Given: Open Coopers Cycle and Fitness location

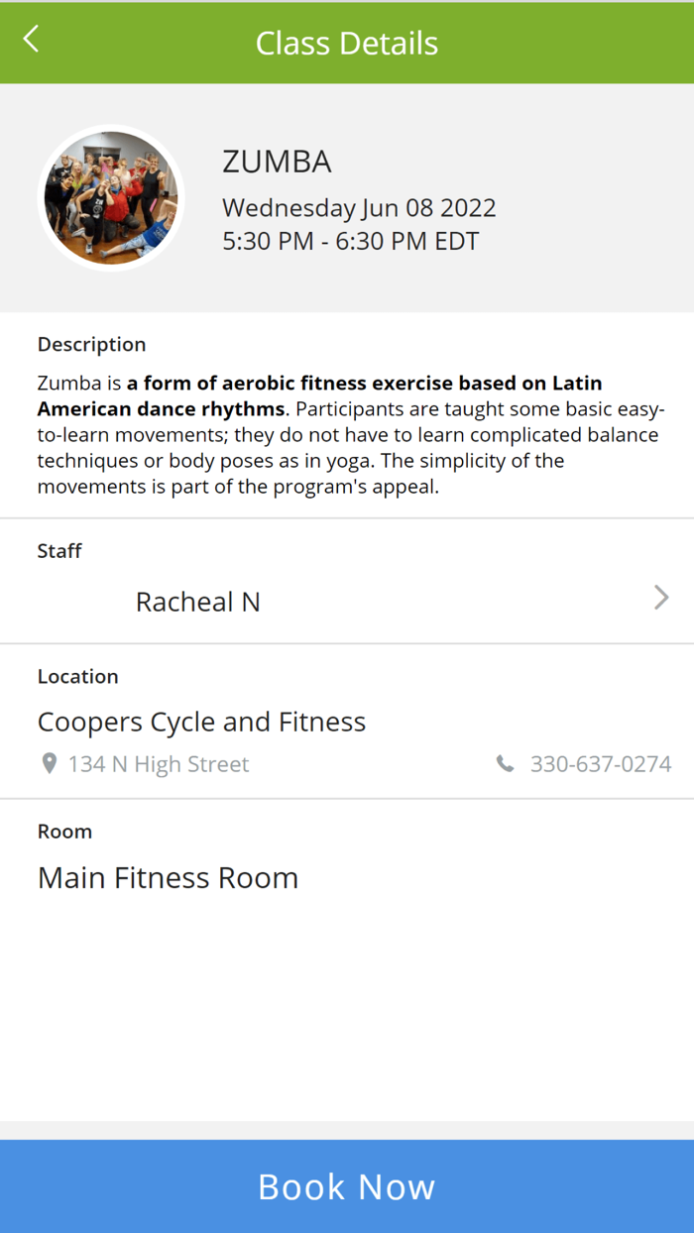Looking at the screenshot, I should [x=201, y=722].
